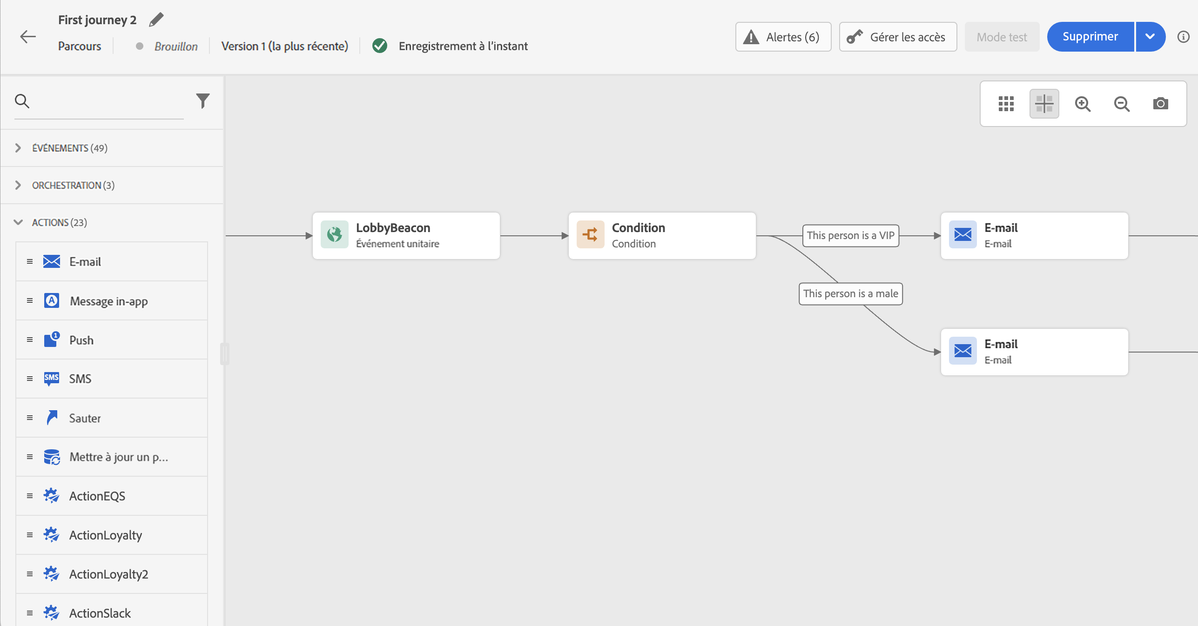1198x626 pixels.
Task: Click Gérer les accès button
Action: (x=898, y=37)
